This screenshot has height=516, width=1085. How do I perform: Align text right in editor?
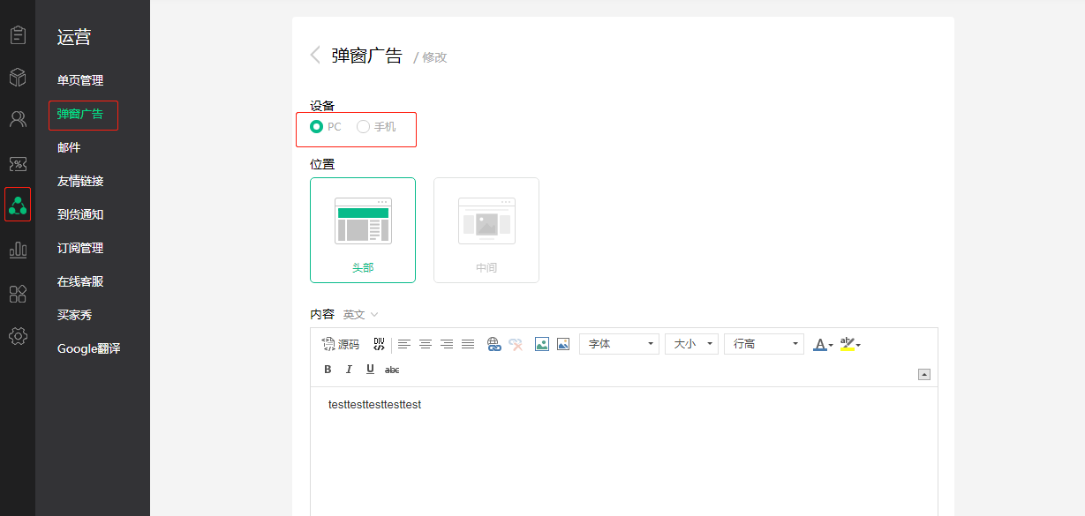point(447,344)
